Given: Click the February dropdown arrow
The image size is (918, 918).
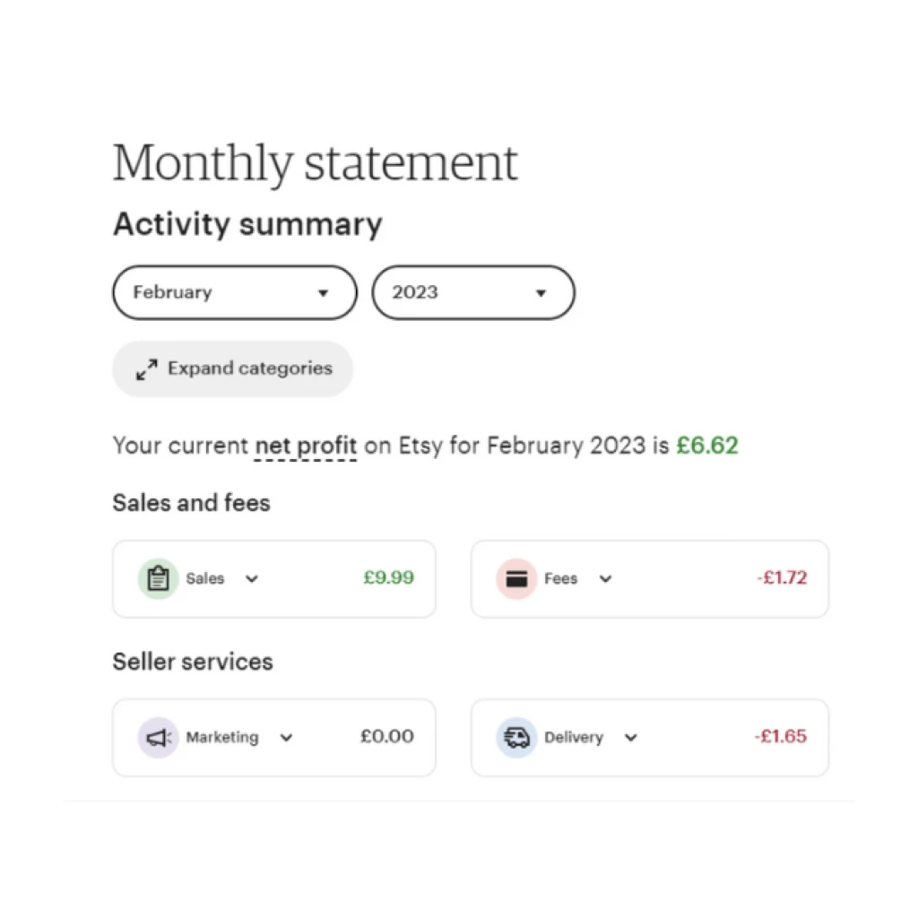Looking at the screenshot, I should (323, 293).
